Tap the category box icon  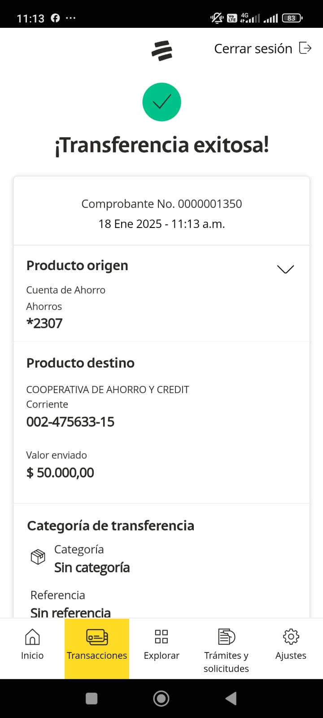38,557
